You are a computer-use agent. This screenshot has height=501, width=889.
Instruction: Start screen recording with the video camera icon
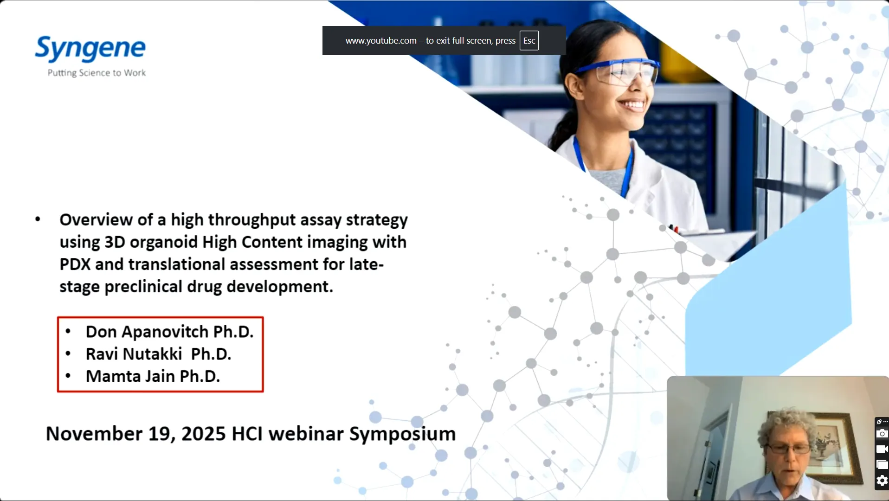[882, 449]
